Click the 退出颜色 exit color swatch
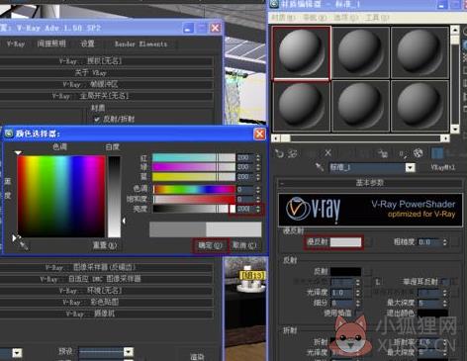The width and height of the screenshot is (467, 361). coord(432,313)
